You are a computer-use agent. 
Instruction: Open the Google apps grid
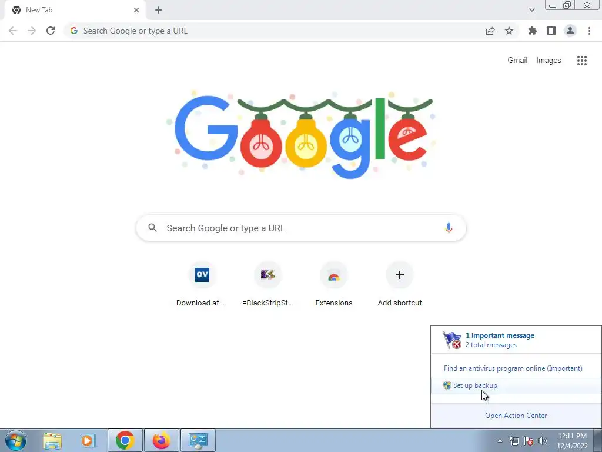click(x=581, y=61)
